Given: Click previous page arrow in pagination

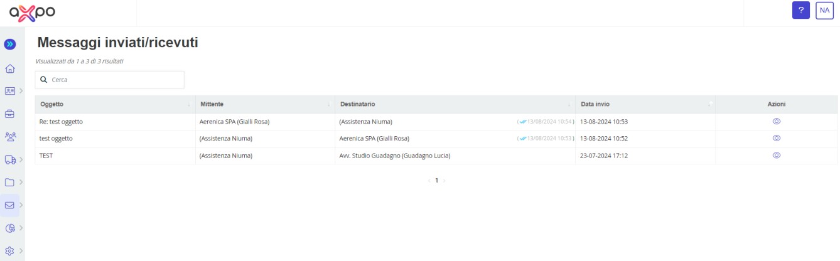Looking at the screenshot, I should tap(428, 180).
